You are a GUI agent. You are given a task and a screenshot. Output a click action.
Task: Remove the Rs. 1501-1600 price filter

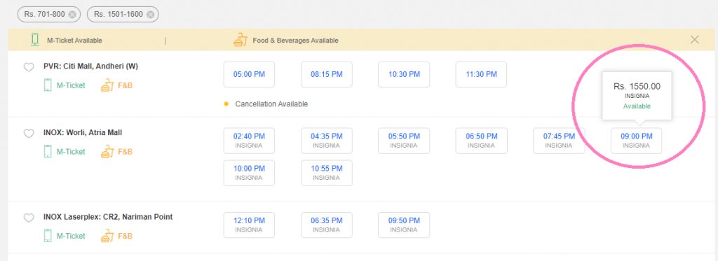(x=150, y=15)
